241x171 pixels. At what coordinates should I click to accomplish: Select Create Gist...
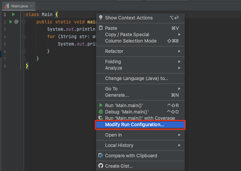click(140, 166)
